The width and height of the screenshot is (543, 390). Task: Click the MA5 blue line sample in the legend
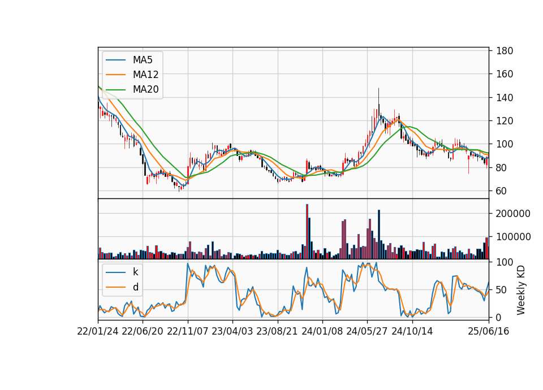point(115,60)
